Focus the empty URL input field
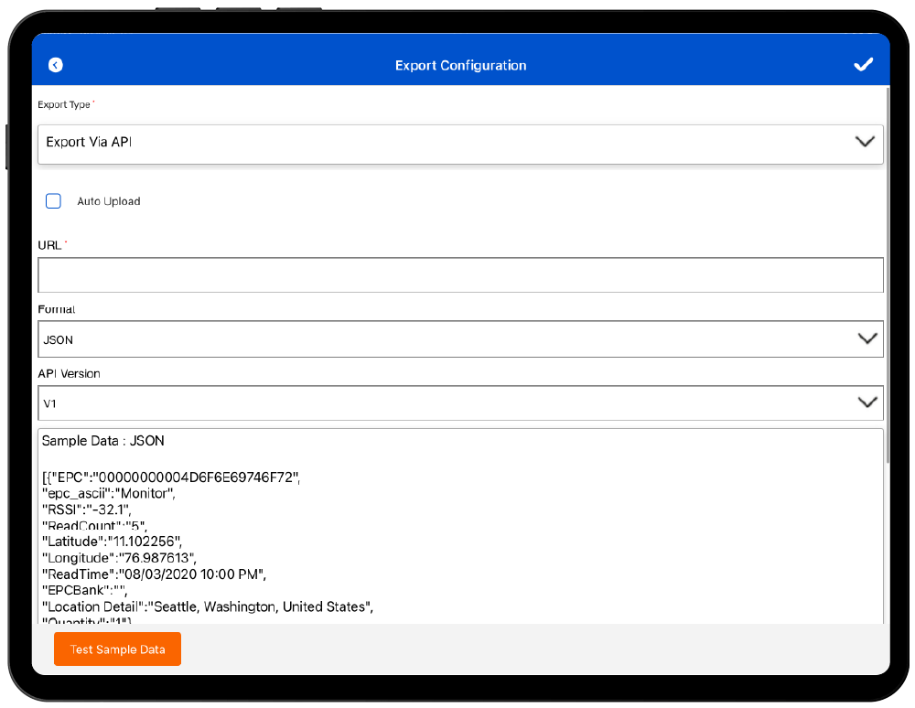 [x=460, y=275]
